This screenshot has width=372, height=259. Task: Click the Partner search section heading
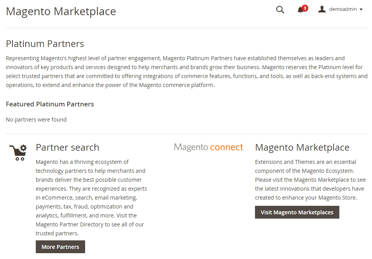click(67, 148)
